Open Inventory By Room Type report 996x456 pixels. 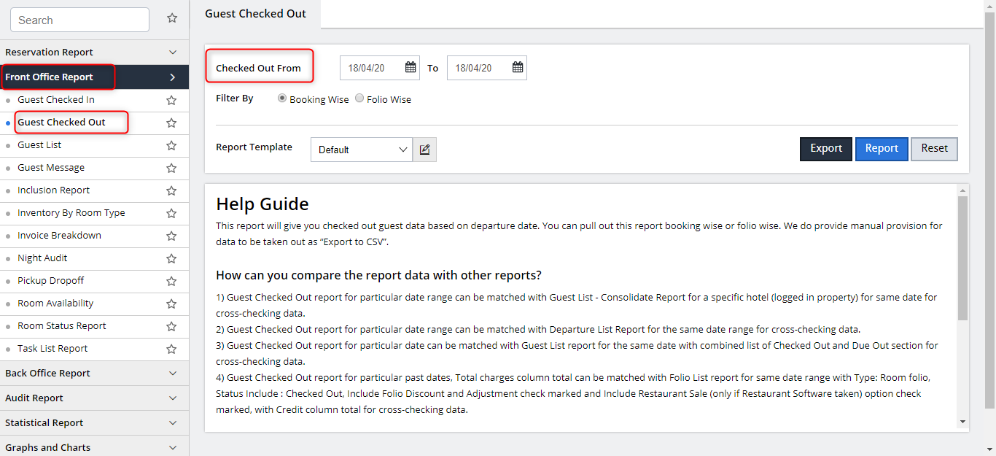point(71,213)
